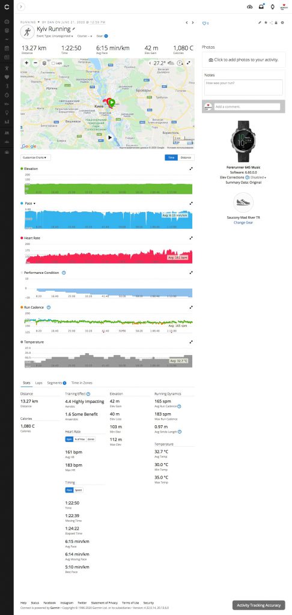
Task: Open Run Cadence help icon
Action: pos(49,307)
